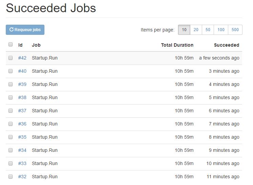
Task: Toggle the select-all checkbox in header
Action: point(11,44)
